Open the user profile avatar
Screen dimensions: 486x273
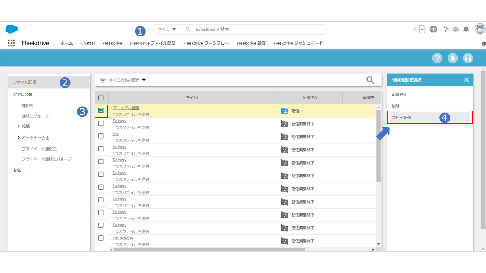[x=480, y=28]
